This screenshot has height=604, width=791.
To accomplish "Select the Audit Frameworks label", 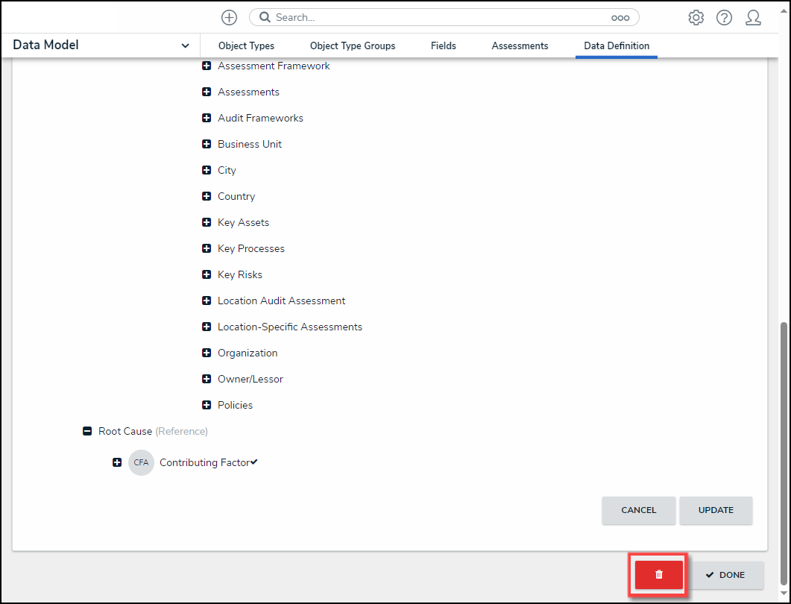I will pos(260,118).
